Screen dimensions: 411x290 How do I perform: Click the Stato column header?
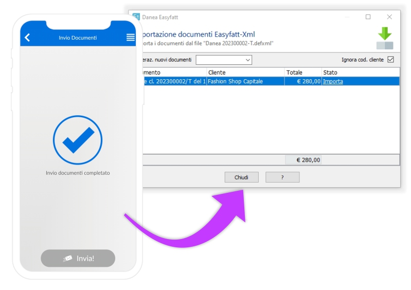point(360,72)
